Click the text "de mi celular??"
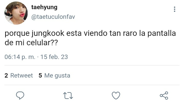The height and width of the screenshot is (104, 184). pos(31,43)
